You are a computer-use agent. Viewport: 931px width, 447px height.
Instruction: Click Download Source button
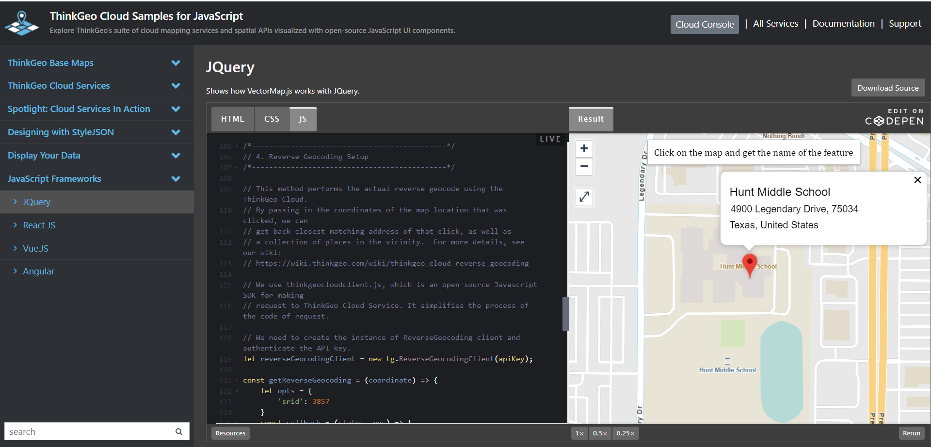coord(888,88)
